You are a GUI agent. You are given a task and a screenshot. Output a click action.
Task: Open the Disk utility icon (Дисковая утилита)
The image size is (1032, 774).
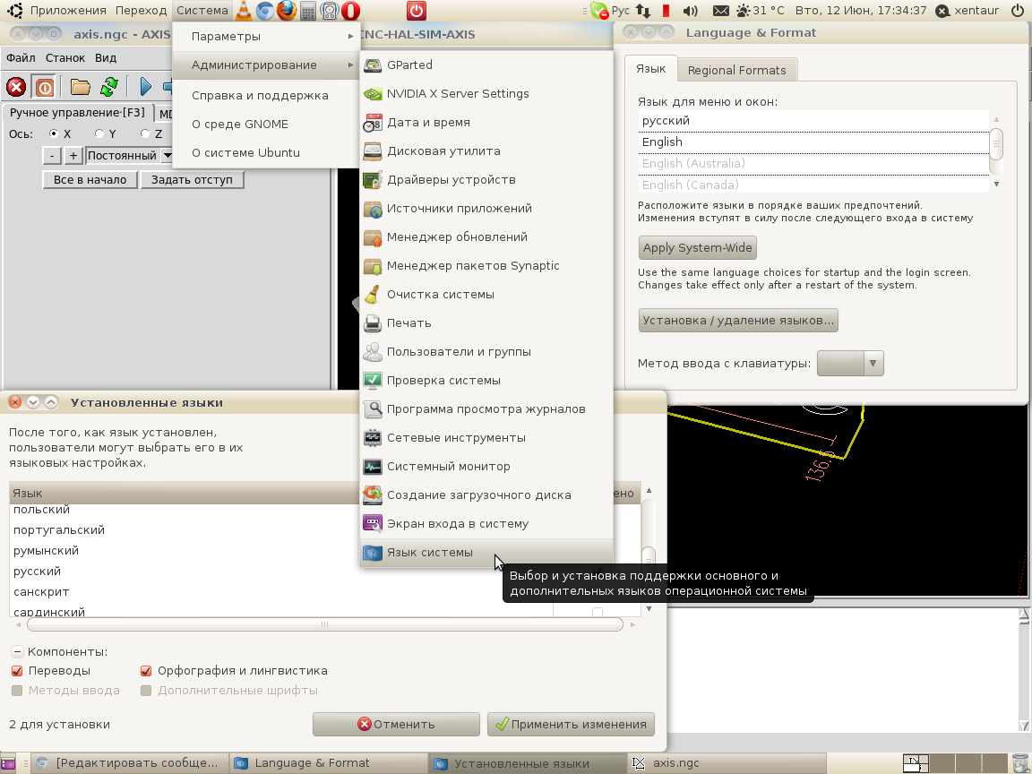click(373, 151)
